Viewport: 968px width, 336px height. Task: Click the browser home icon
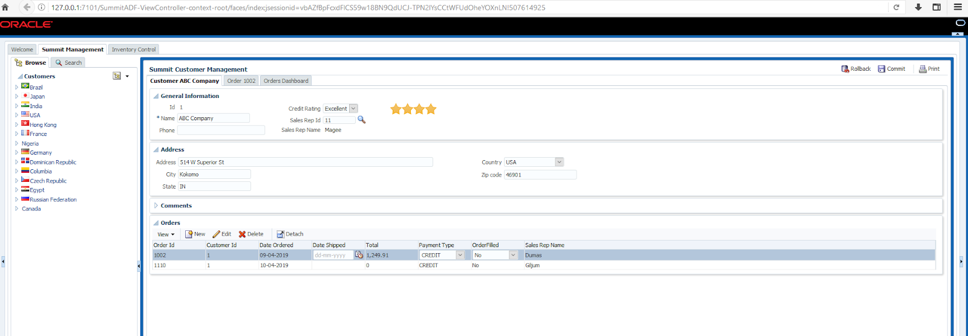[x=5, y=7]
